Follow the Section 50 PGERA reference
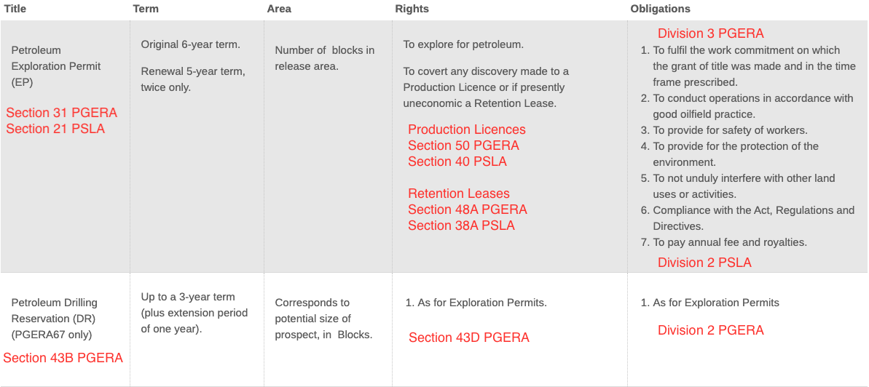 coord(463,145)
